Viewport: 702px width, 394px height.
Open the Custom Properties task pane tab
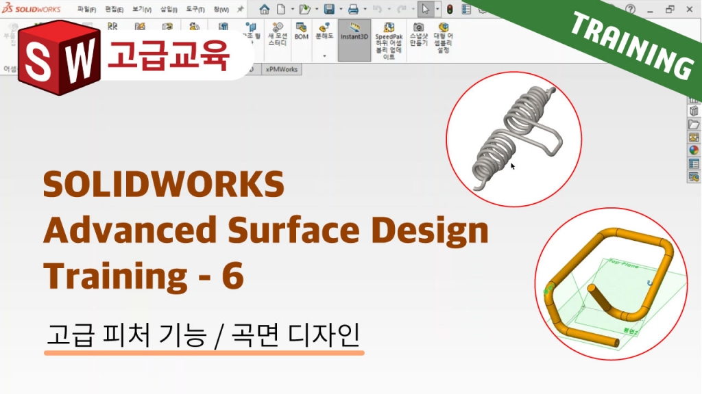694,164
